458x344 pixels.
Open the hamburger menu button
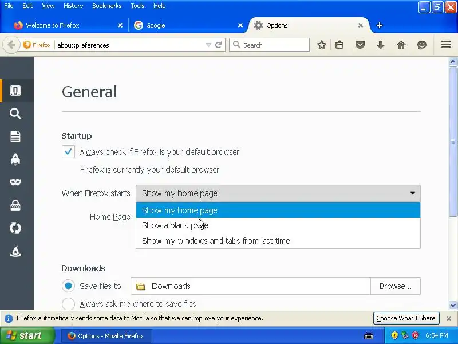coord(446,45)
